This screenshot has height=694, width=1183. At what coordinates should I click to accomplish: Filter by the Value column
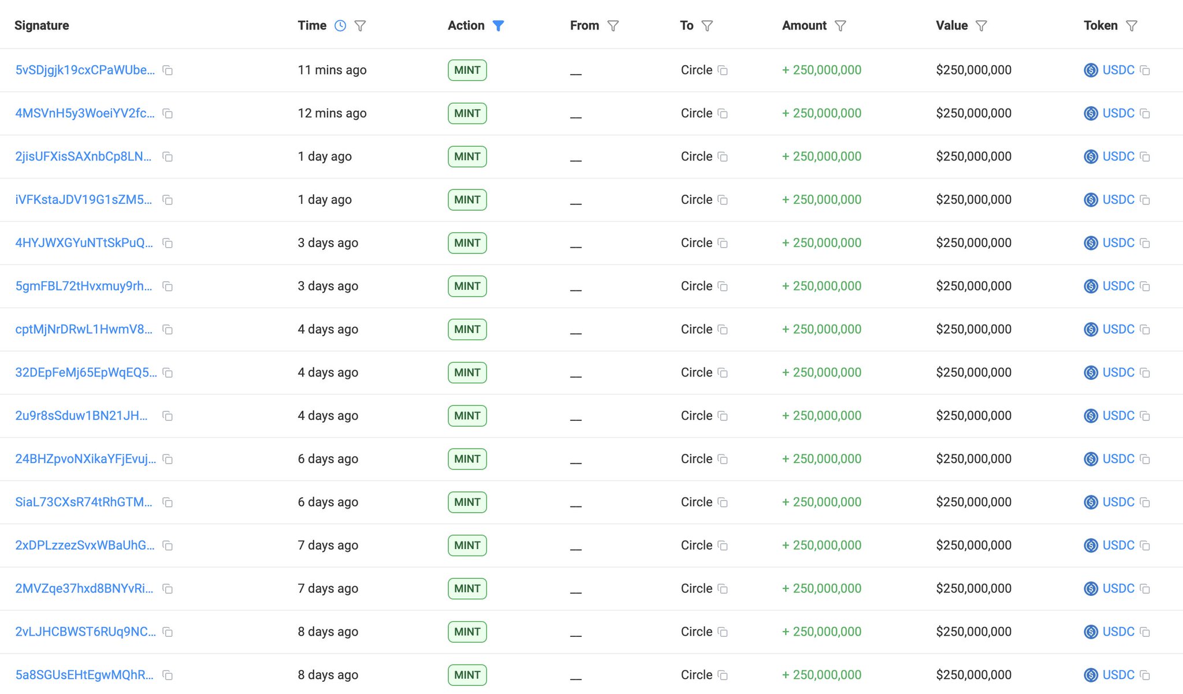pos(981,25)
